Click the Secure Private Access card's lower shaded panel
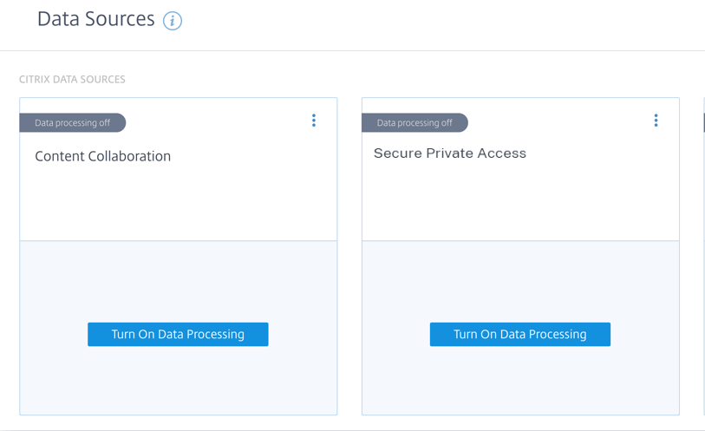Viewport: 705px width, 431px height. pyautogui.click(x=519, y=382)
